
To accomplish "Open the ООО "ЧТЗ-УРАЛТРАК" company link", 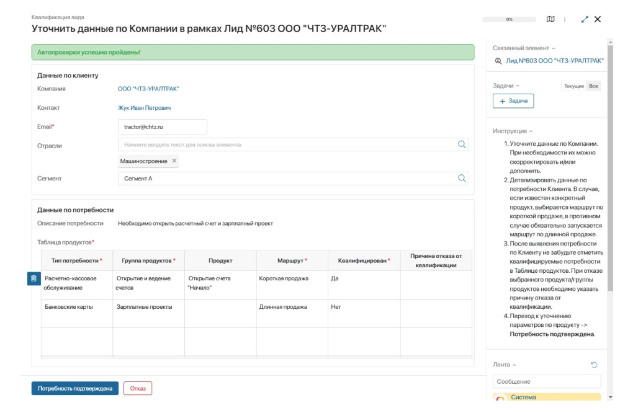I will pyautogui.click(x=148, y=89).
